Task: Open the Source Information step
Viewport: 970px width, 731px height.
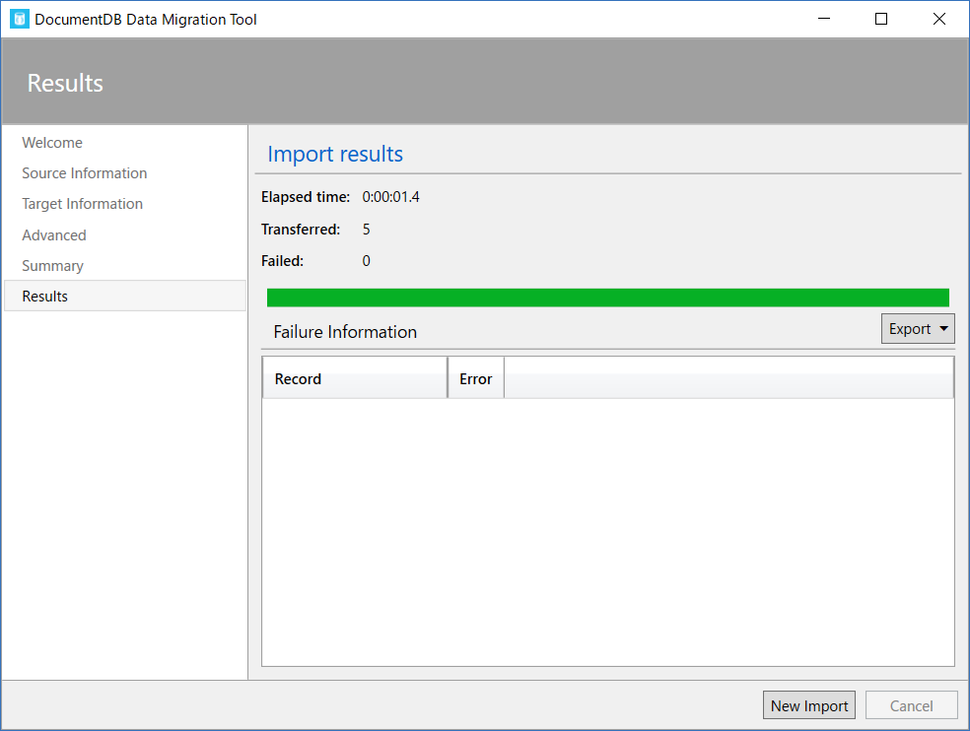Action: (x=84, y=173)
